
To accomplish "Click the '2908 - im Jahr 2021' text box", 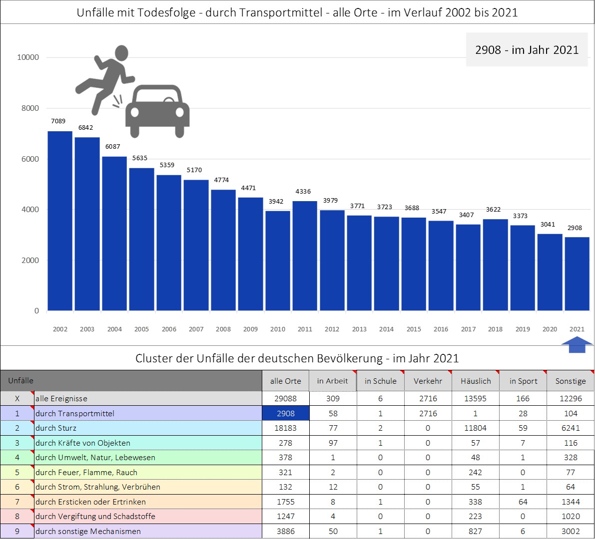I will pyautogui.click(x=527, y=50).
